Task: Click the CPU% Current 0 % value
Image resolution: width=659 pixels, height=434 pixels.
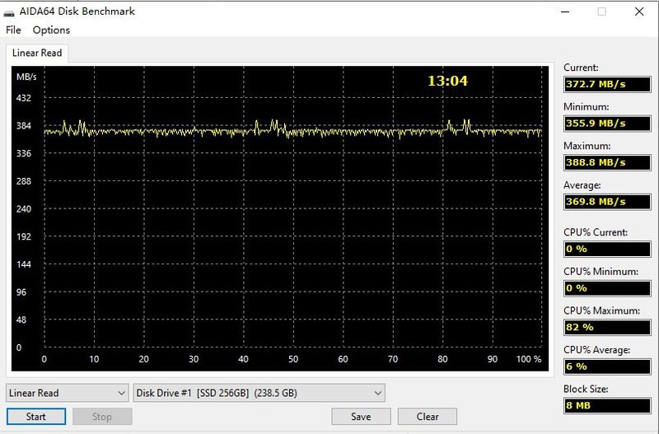Action: click(607, 249)
